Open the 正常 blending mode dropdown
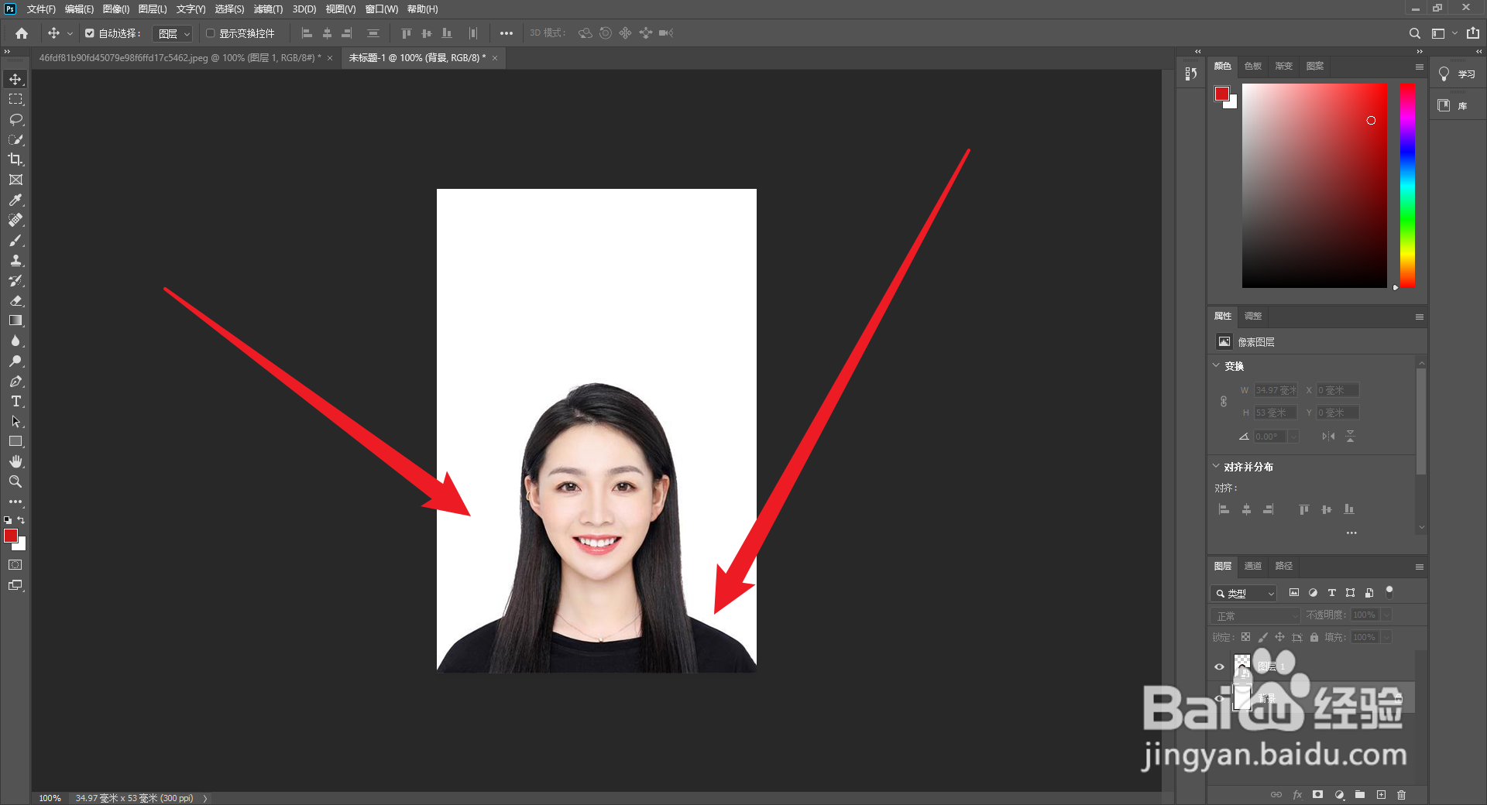 (1254, 615)
